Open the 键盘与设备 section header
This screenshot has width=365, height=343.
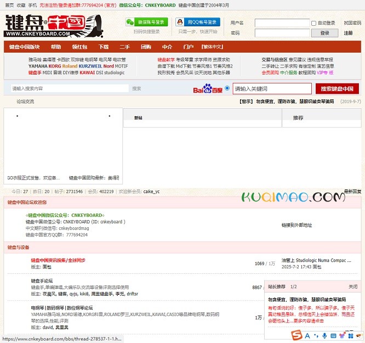coord(18,248)
